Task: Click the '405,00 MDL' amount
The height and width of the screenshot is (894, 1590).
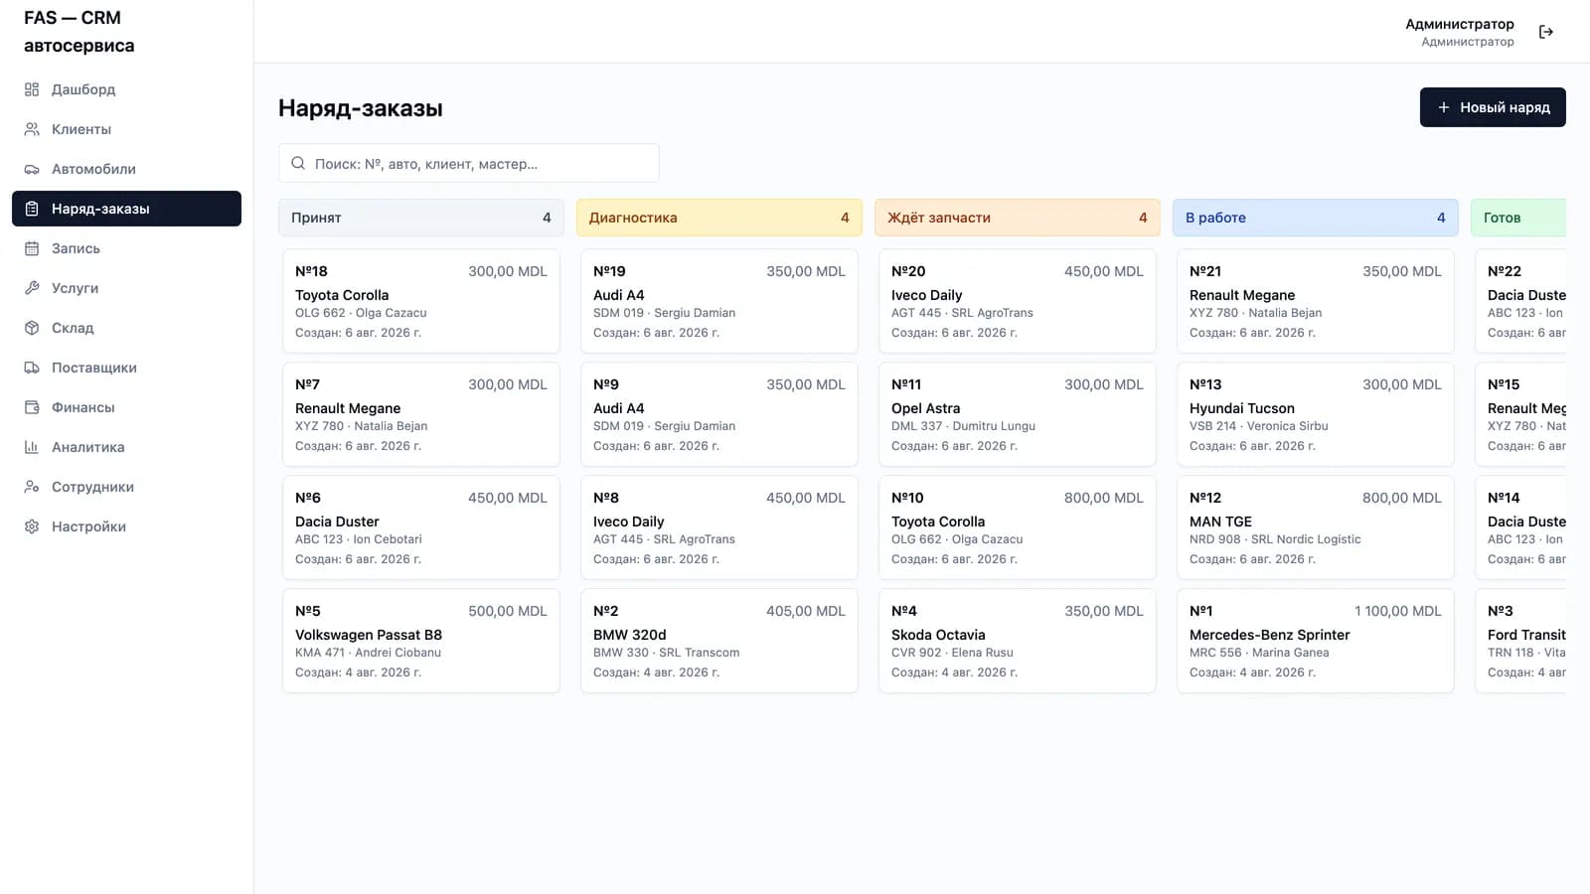Action: coord(806,611)
